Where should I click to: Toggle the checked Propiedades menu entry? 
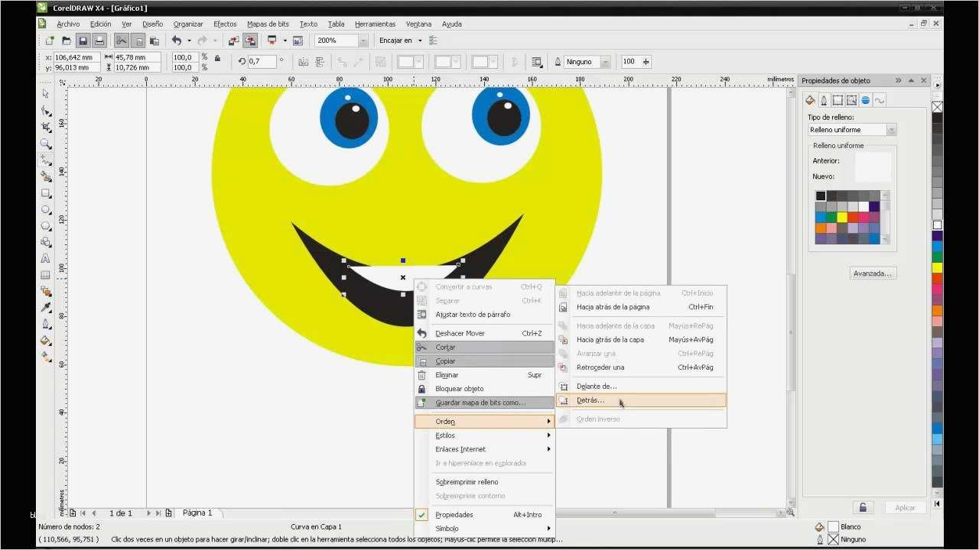tap(484, 515)
